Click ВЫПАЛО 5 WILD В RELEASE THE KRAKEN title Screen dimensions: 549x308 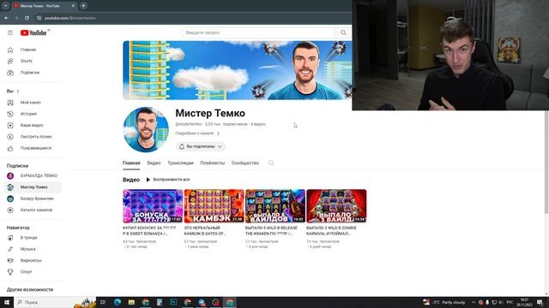coord(271,230)
